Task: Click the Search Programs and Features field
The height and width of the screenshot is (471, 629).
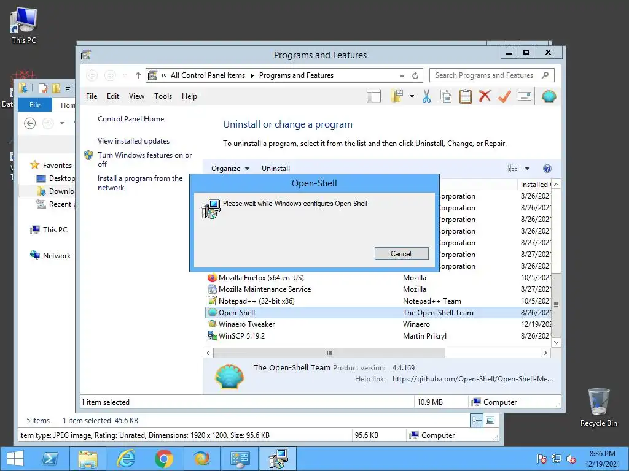Action: 492,75
